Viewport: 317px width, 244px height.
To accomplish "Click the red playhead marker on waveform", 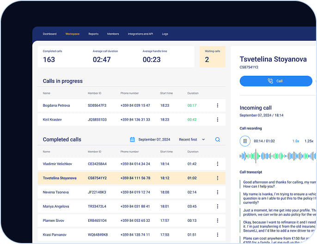I will point(256,156).
